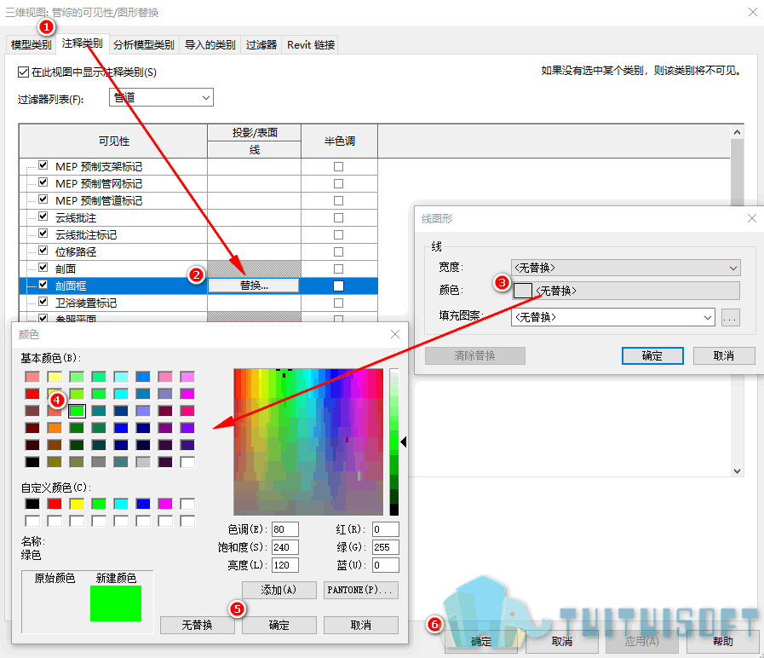Uncheck visibility of MEP 预制管网标记
The width and height of the screenshot is (764, 658).
click(x=43, y=183)
